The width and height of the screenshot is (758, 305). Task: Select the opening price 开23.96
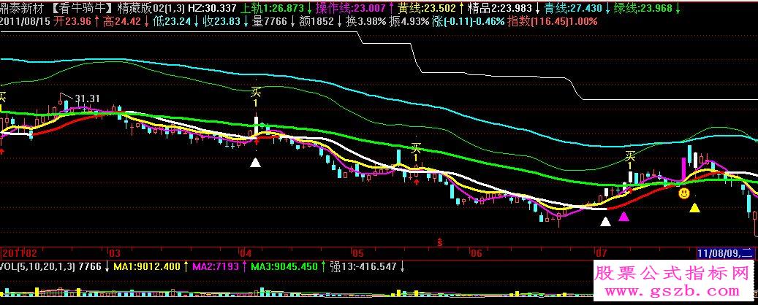(x=71, y=22)
